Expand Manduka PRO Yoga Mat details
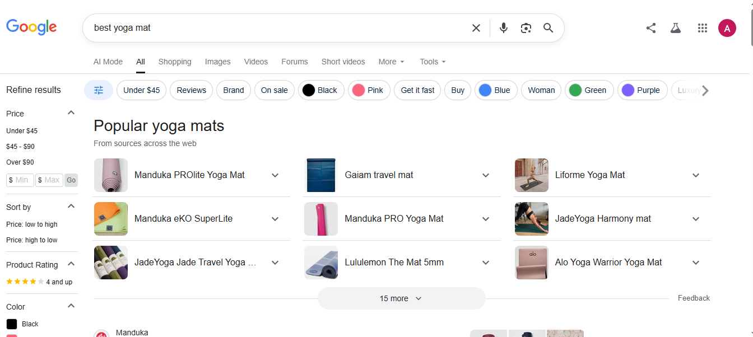 (x=486, y=219)
